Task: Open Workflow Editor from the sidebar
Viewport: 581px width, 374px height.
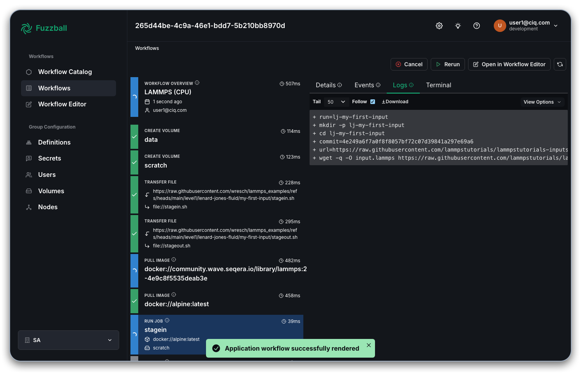Action: tap(69, 104)
